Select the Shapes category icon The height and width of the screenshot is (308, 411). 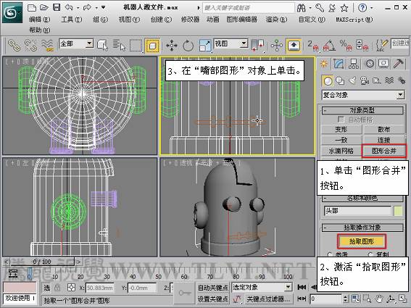[x=340, y=80]
